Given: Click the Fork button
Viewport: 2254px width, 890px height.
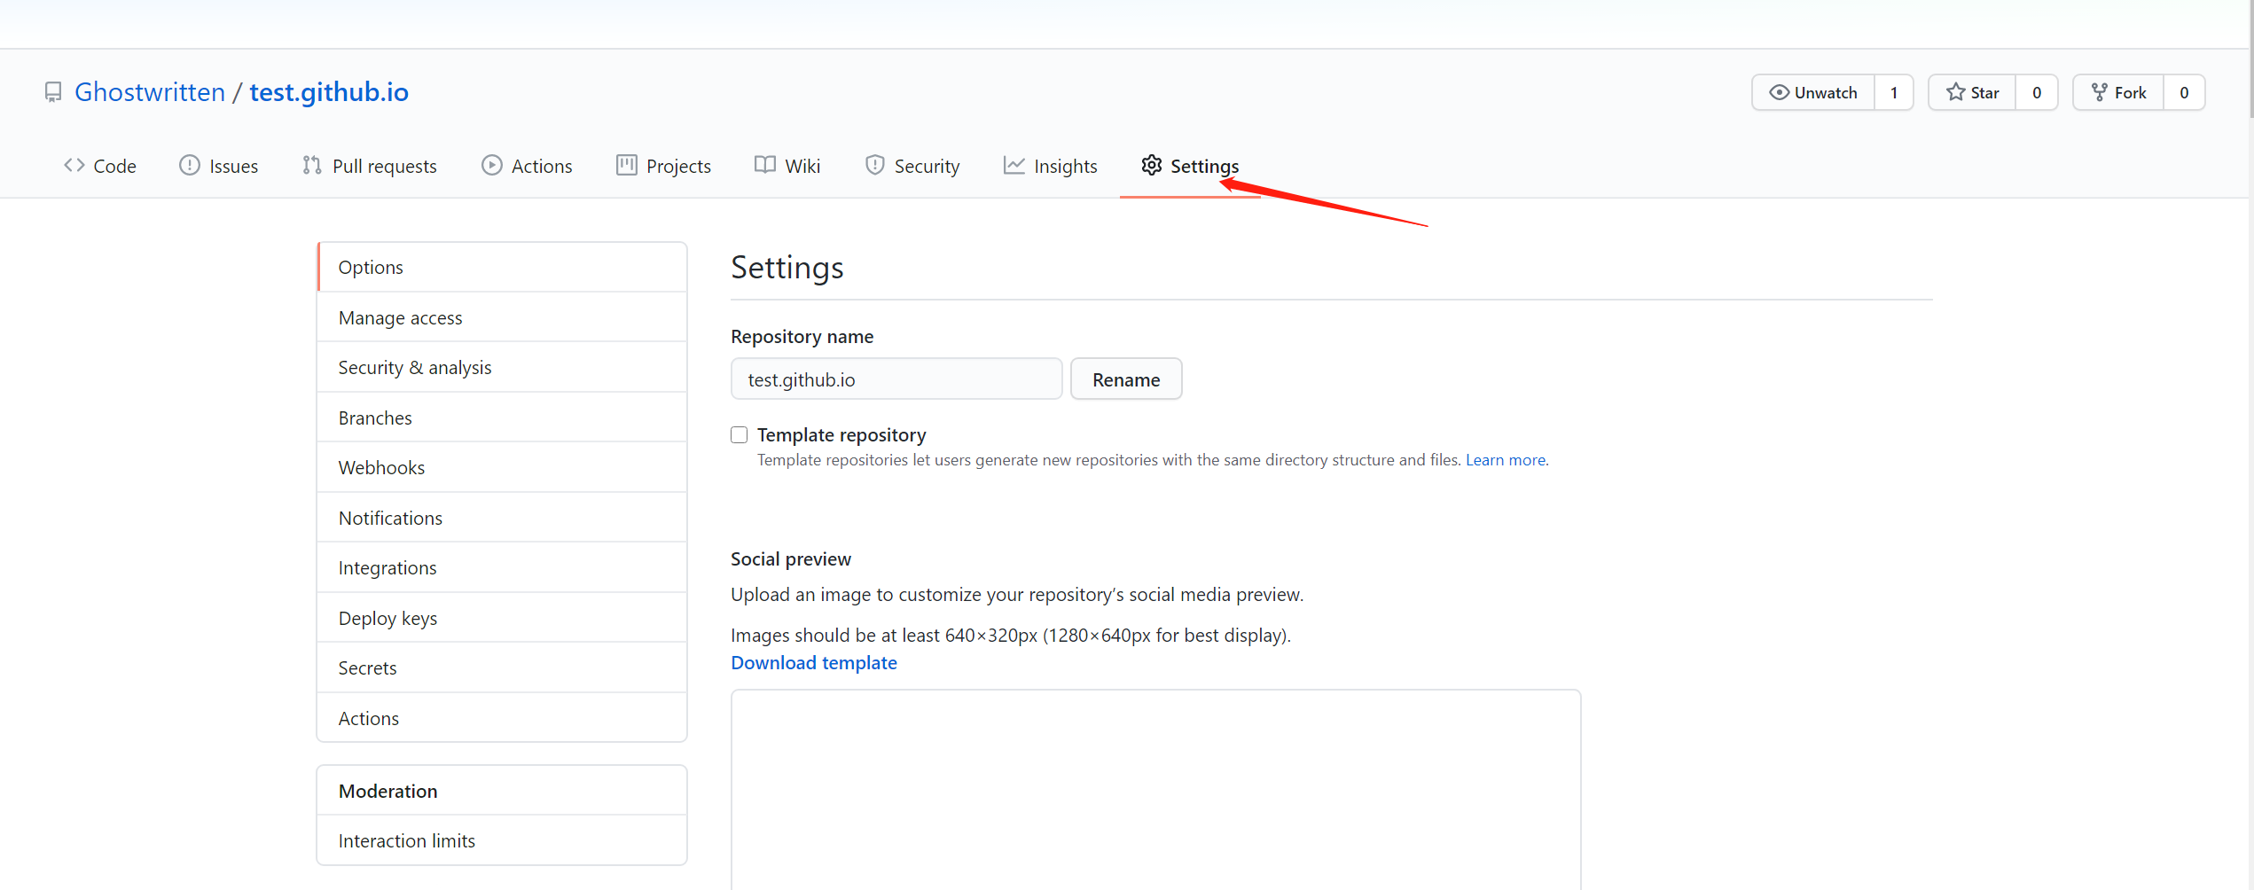Looking at the screenshot, I should (2118, 92).
